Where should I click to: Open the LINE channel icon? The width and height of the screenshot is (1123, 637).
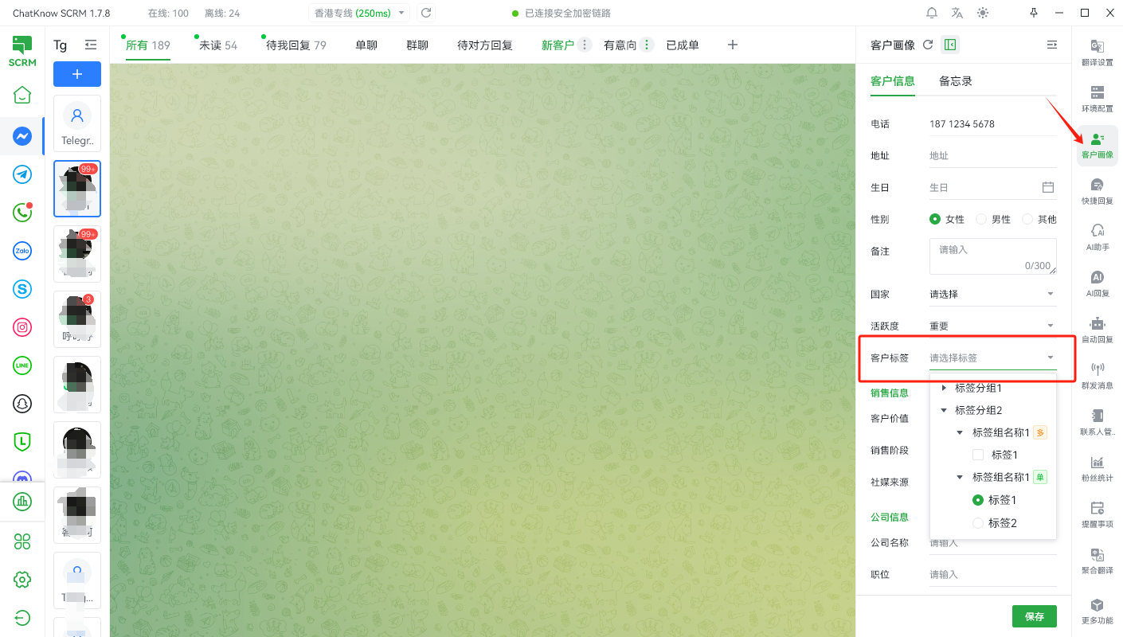[22, 365]
